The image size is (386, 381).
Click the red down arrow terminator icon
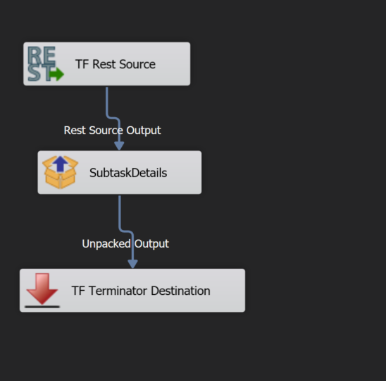42,289
